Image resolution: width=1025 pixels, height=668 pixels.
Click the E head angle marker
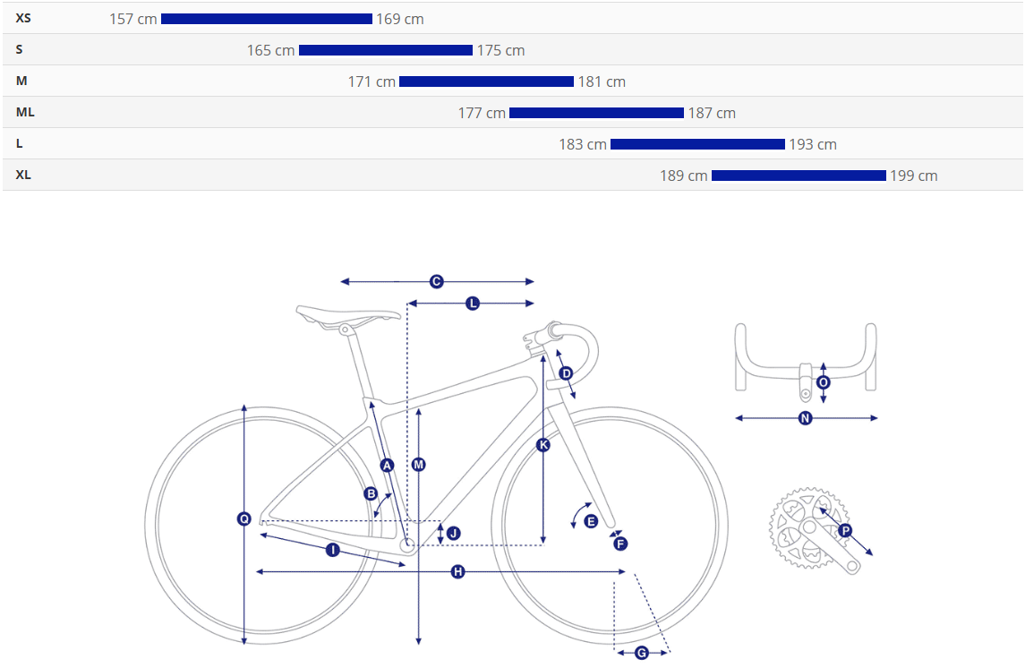tap(590, 521)
